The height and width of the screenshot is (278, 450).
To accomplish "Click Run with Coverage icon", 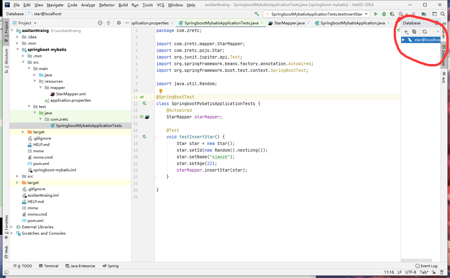I will 392,14.
